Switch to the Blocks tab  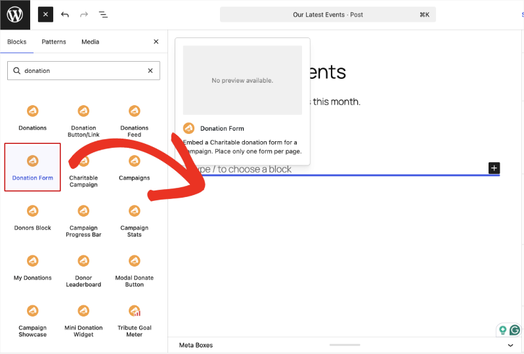(x=16, y=42)
